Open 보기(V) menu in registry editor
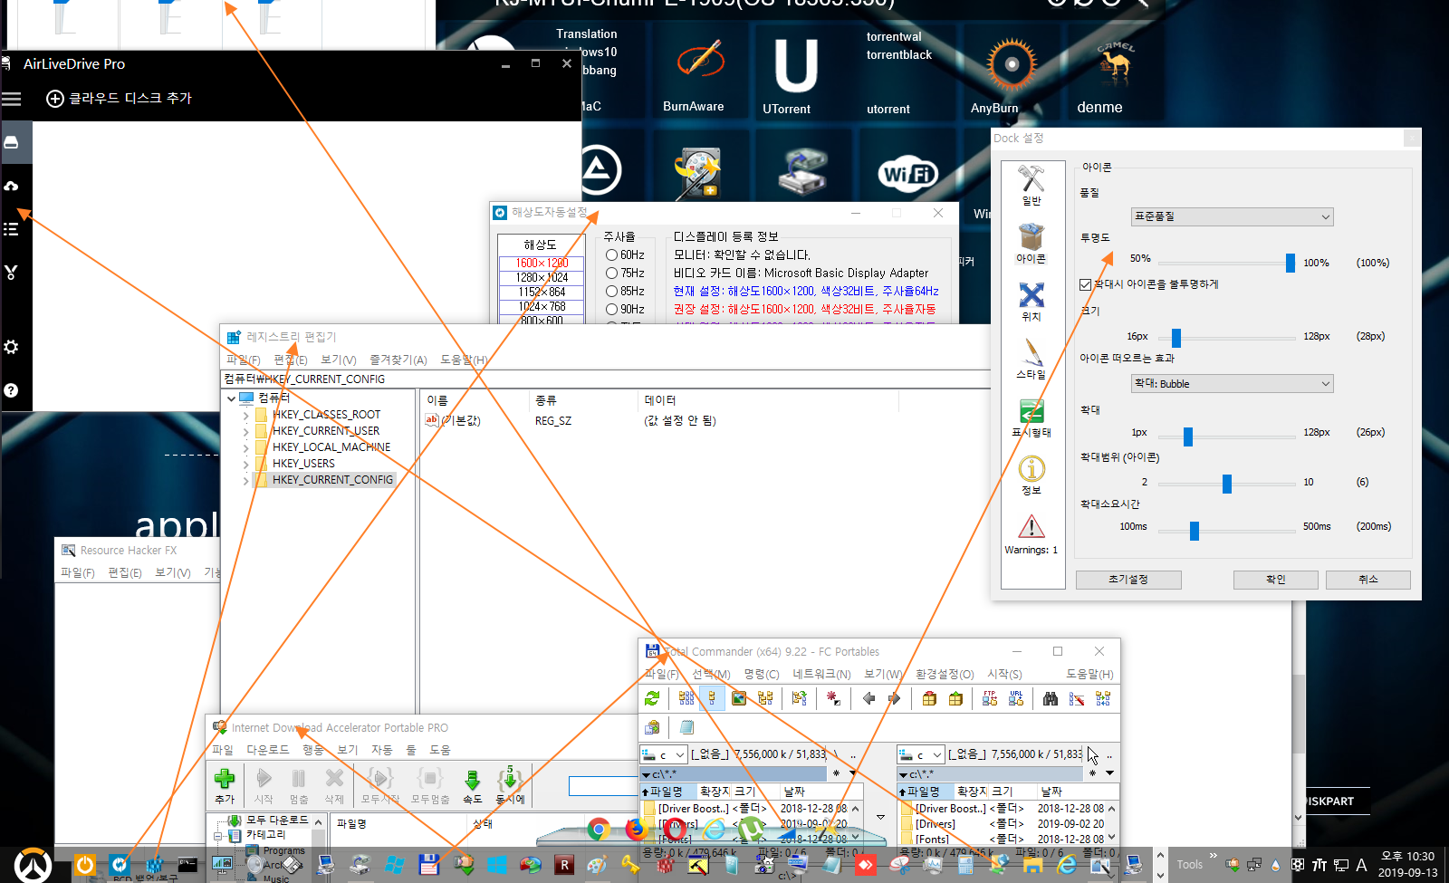The image size is (1449, 883). tap(338, 360)
